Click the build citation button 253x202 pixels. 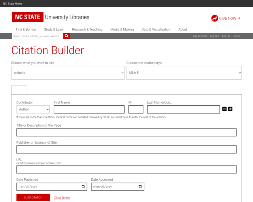pos(33,197)
